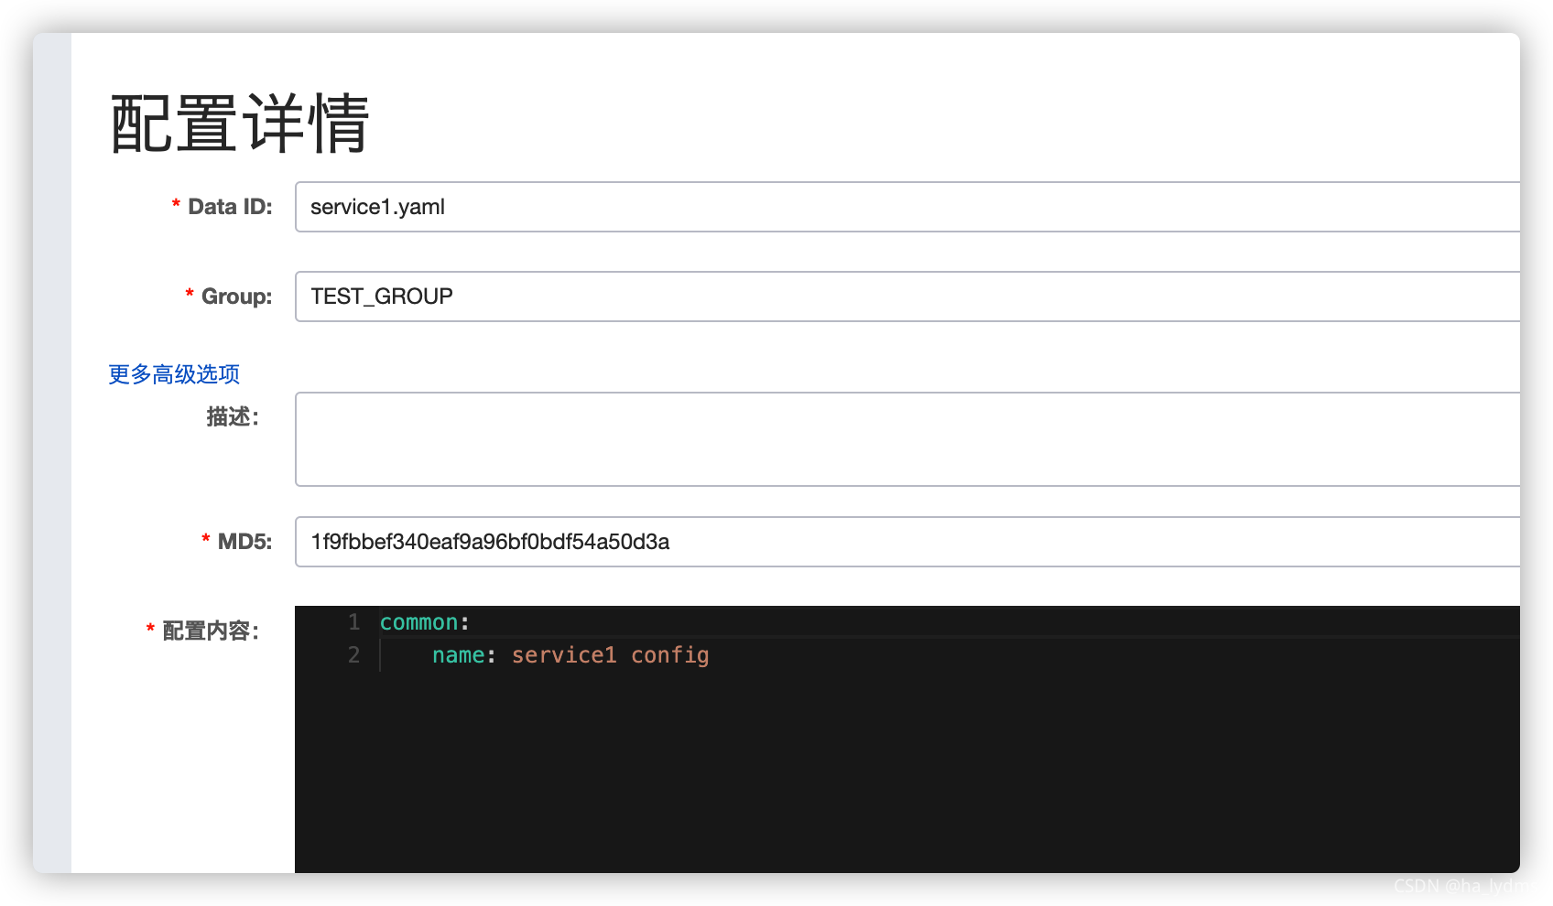Click the 'name: service1 config' line

click(x=570, y=655)
